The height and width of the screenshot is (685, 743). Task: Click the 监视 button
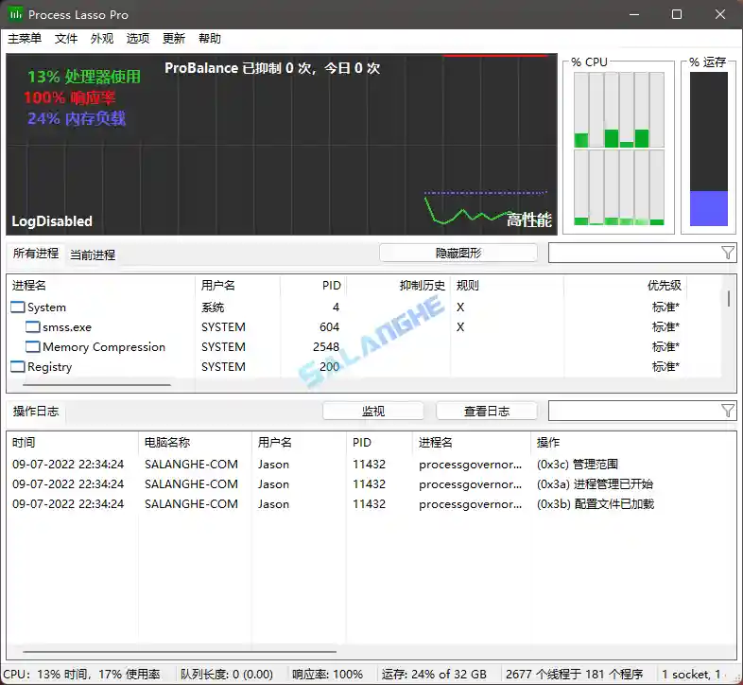373,411
